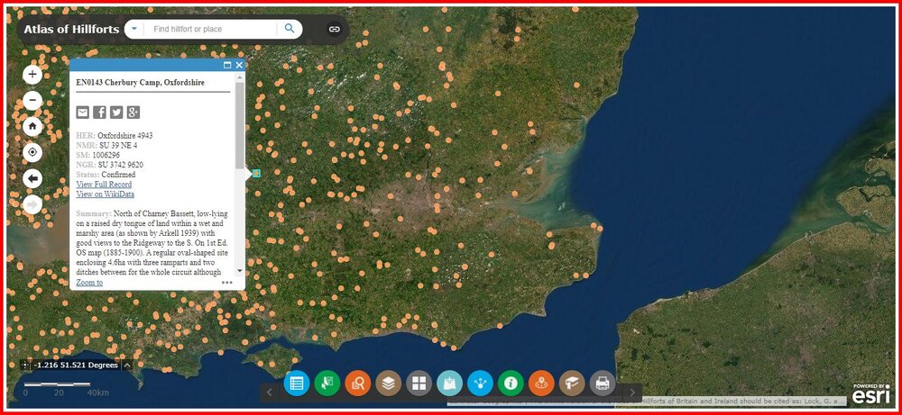Viewport: 902px width, 415px height.
Task: Click the My Location target button
Action: (x=32, y=152)
